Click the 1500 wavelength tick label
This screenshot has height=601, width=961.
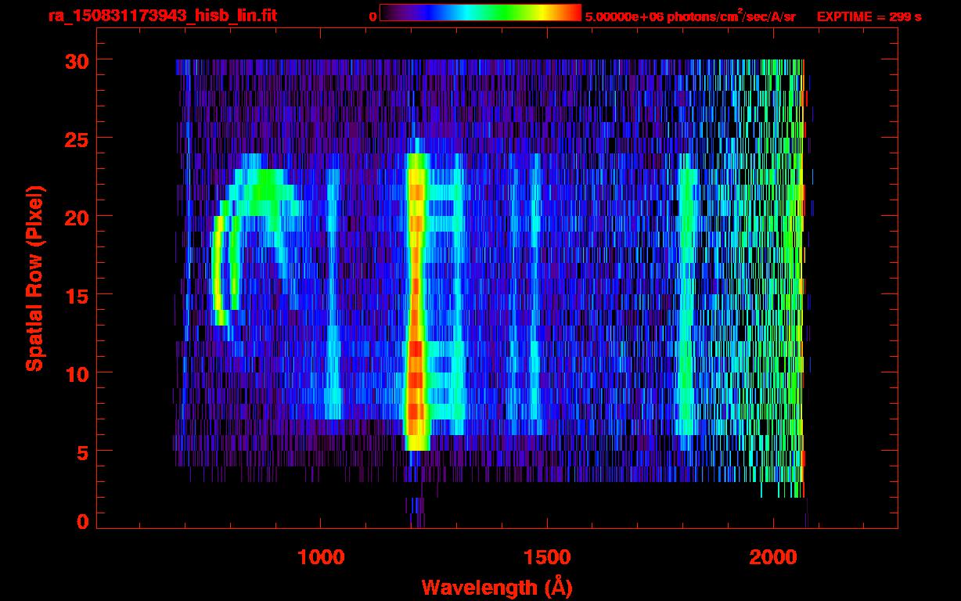(546, 556)
